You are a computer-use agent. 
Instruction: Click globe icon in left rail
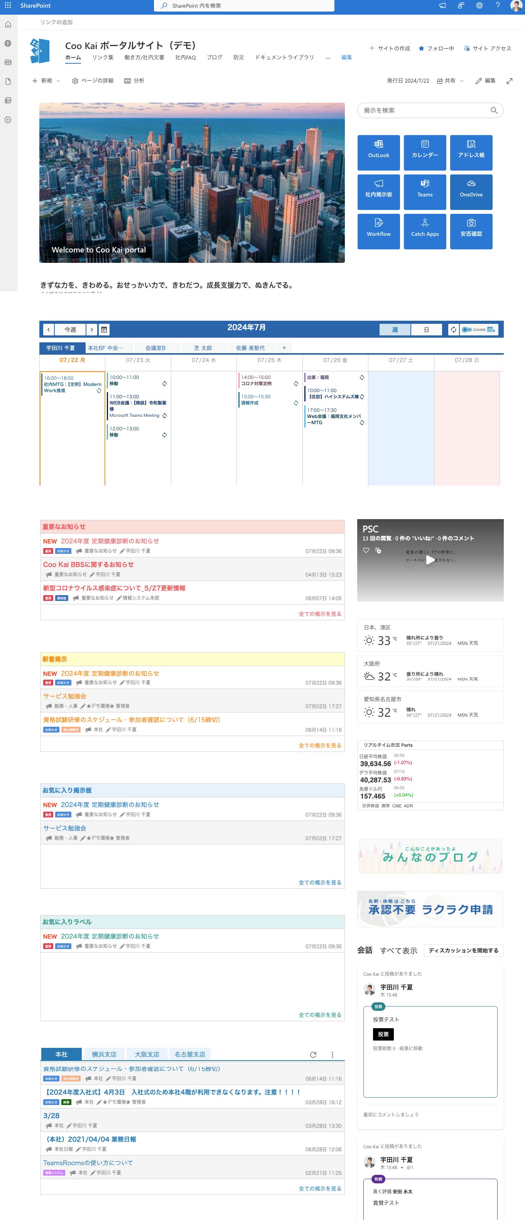tap(8, 44)
